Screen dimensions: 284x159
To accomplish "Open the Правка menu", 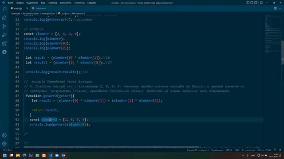I will [x=20, y=3].
